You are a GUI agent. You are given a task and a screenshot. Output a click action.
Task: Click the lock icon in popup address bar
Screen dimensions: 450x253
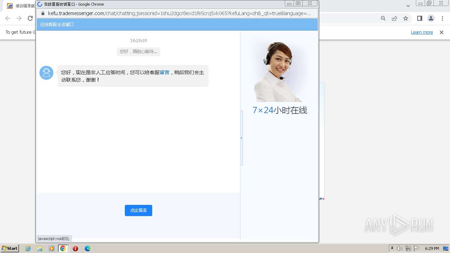point(43,13)
